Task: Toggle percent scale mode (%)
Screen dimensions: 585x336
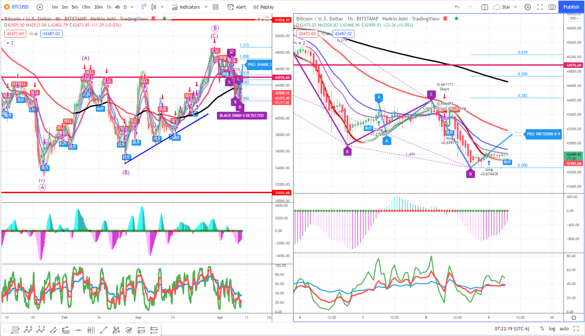Action: tap(542, 328)
